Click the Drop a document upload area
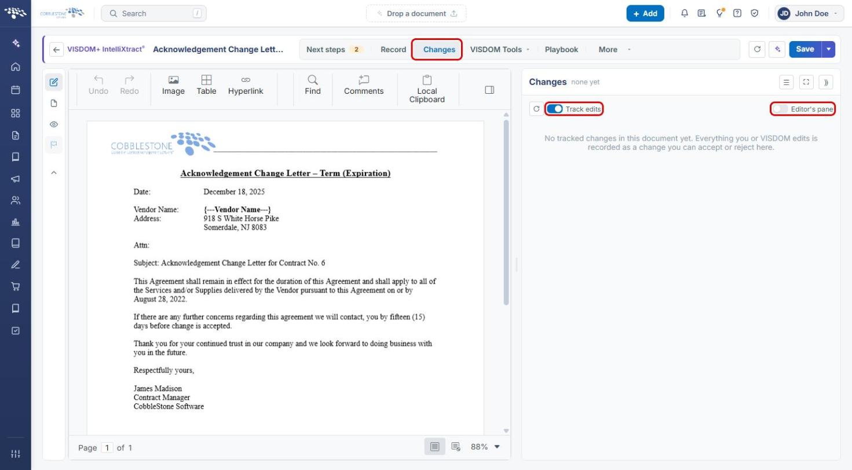 (416, 13)
